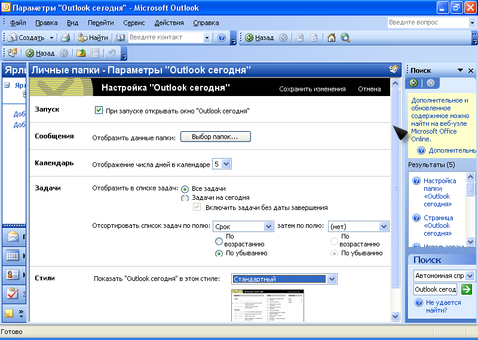Expand more navigation buttons chevron

[x=21, y=313]
